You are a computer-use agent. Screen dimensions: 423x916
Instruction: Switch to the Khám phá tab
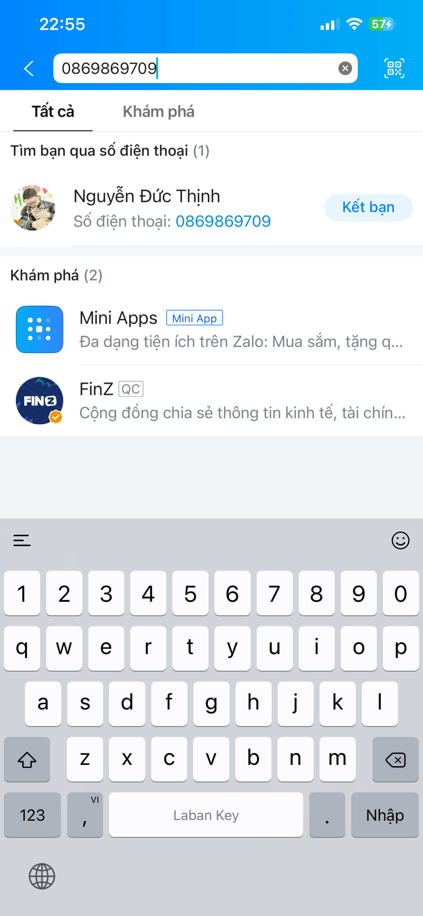pyautogui.click(x=158, y=112)
